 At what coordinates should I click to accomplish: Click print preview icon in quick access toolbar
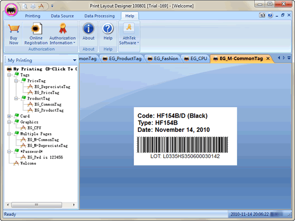(x=25, y=6)
